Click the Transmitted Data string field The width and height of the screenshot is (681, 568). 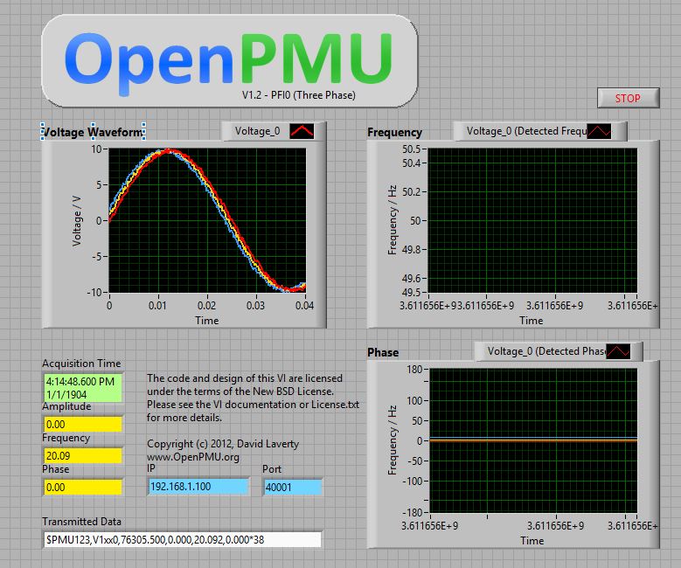point(182,540)
